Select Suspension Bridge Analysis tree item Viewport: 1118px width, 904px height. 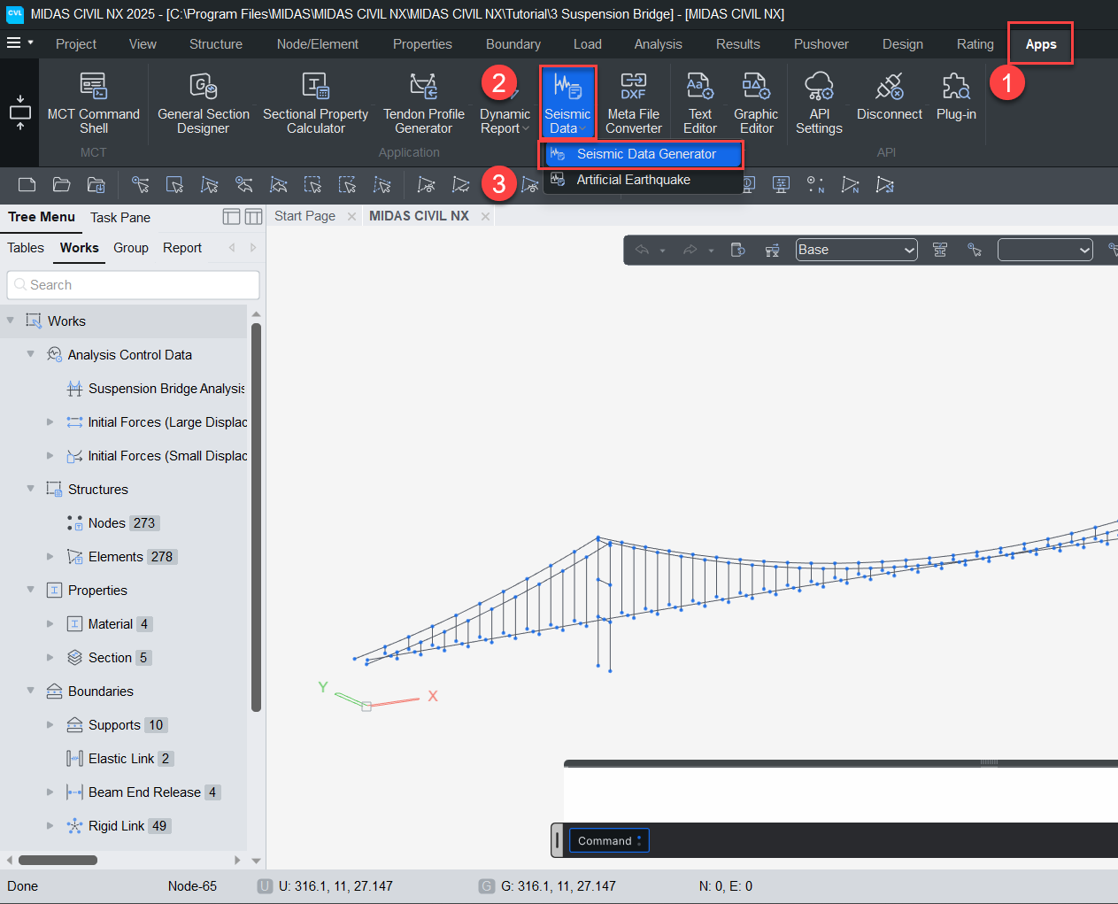[x=157, y=389]
